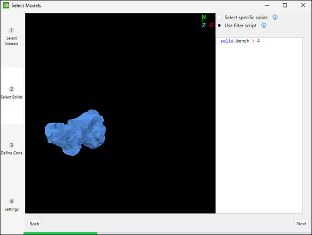Click the info icon beside Use filter script
Viewport: 312px width, 235px height.
tap(264, 25)
